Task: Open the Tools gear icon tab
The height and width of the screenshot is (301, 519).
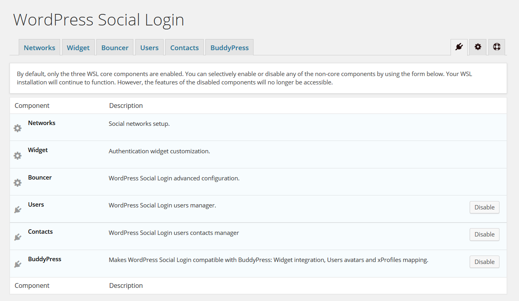Action: tap(478, 47)
